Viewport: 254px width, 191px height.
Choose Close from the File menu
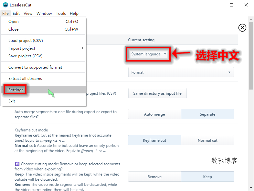coord(43,29)
